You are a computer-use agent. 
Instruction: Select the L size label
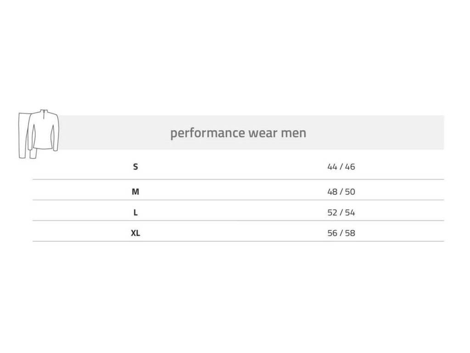click(135, 212)
